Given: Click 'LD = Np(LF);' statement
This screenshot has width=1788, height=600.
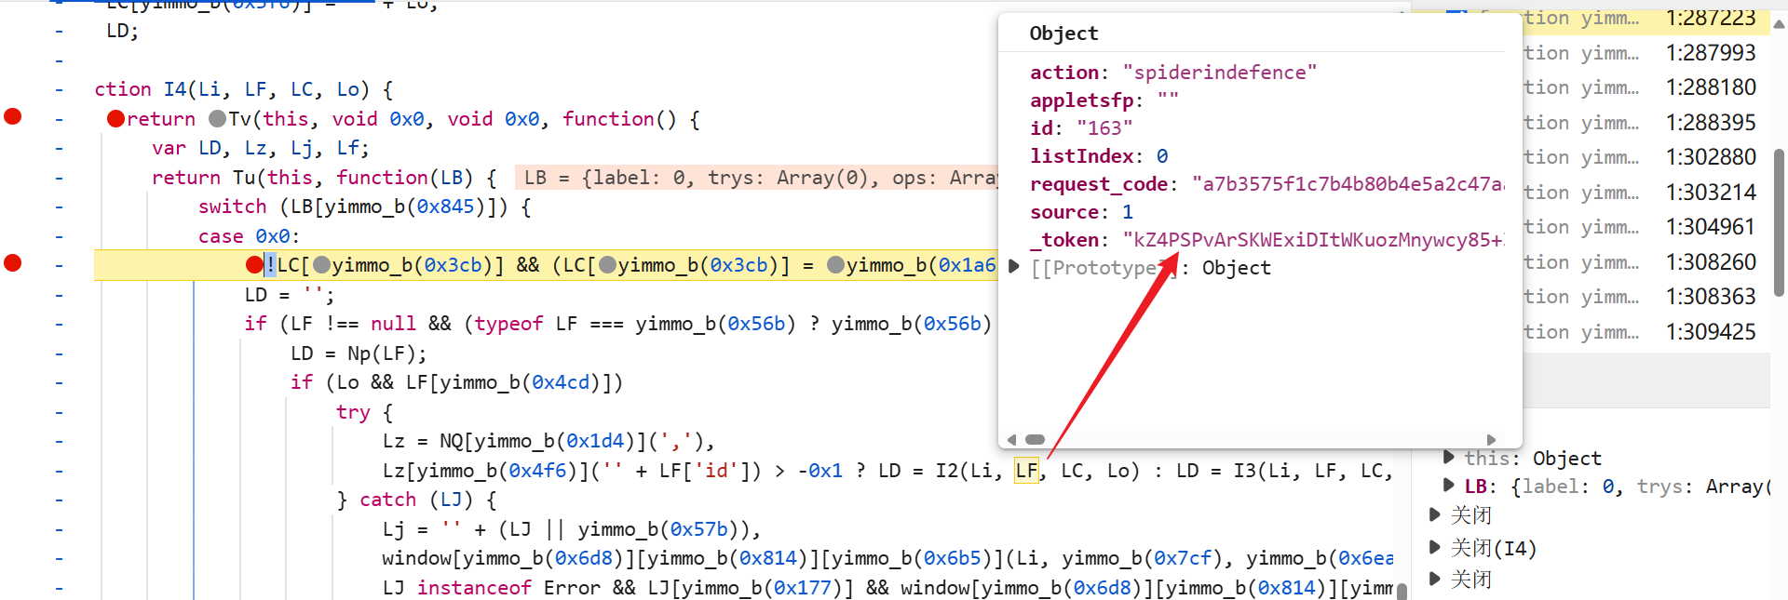Looking at the screenshot, I should click(x=359, y=353).
